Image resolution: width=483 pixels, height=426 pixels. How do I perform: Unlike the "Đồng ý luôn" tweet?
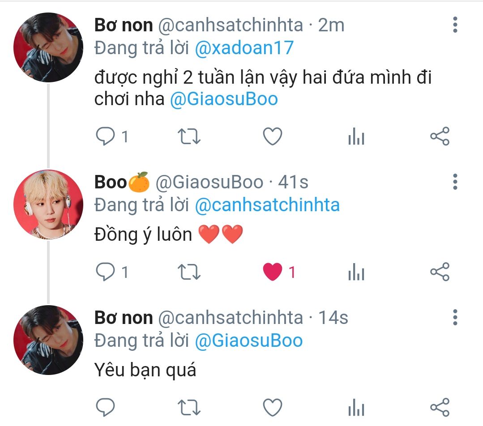coord(272,272)
